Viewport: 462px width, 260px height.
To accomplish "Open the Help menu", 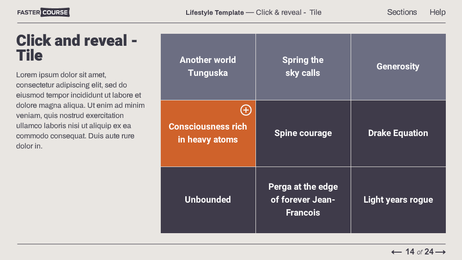I will (x=437, y=12).
